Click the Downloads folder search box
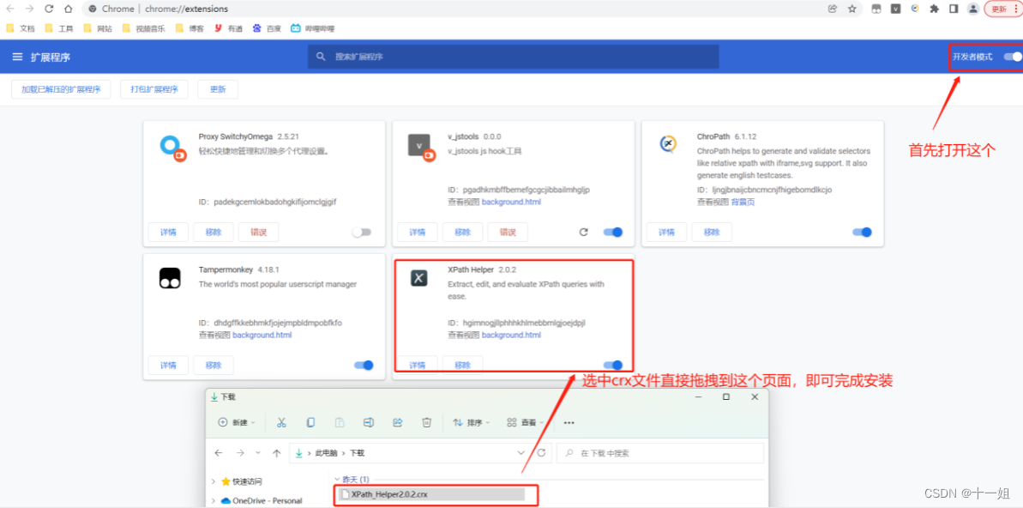 (660, 452)
